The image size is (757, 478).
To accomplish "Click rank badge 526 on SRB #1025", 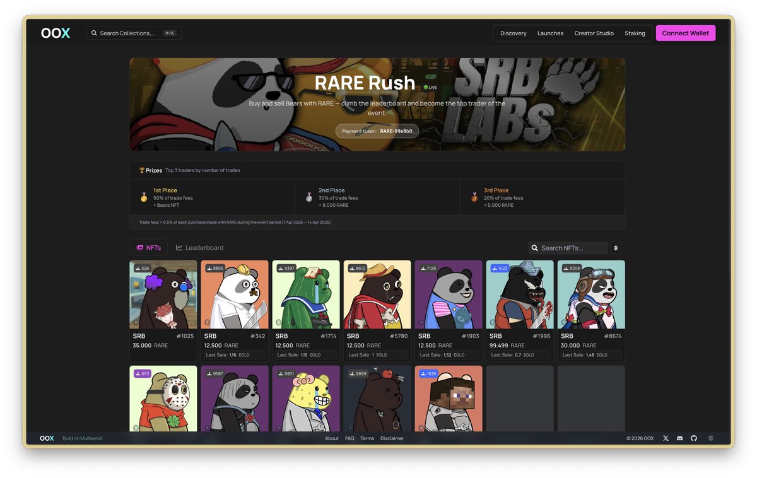I will click(x=142, y=269).
